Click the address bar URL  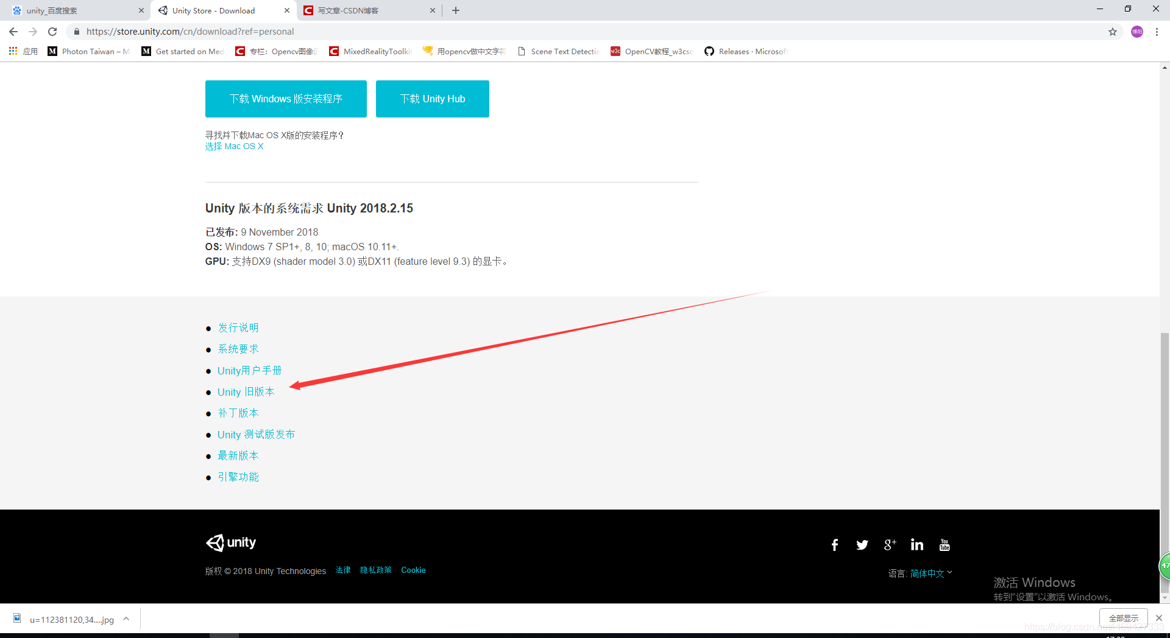pos(190,32)
